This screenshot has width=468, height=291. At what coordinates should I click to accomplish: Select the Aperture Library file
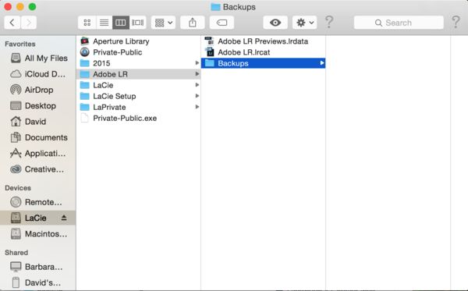click(x=139, y=41)
